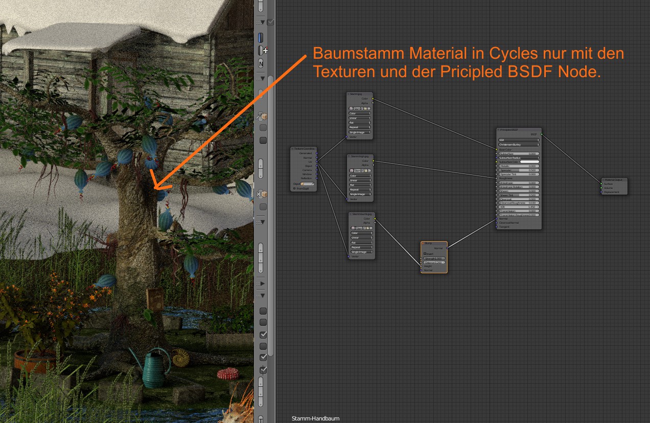
Task: Click the Alpha output socket of Stammhigh.jpg node
Action: coord(373,165)
